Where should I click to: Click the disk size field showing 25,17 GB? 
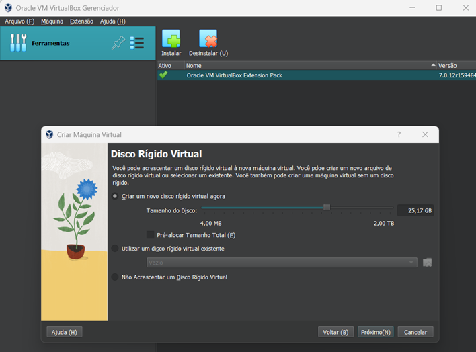point(415,210)
